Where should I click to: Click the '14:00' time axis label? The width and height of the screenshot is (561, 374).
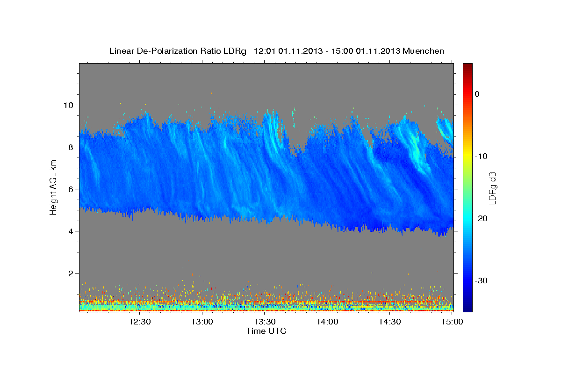pos(327,322)
